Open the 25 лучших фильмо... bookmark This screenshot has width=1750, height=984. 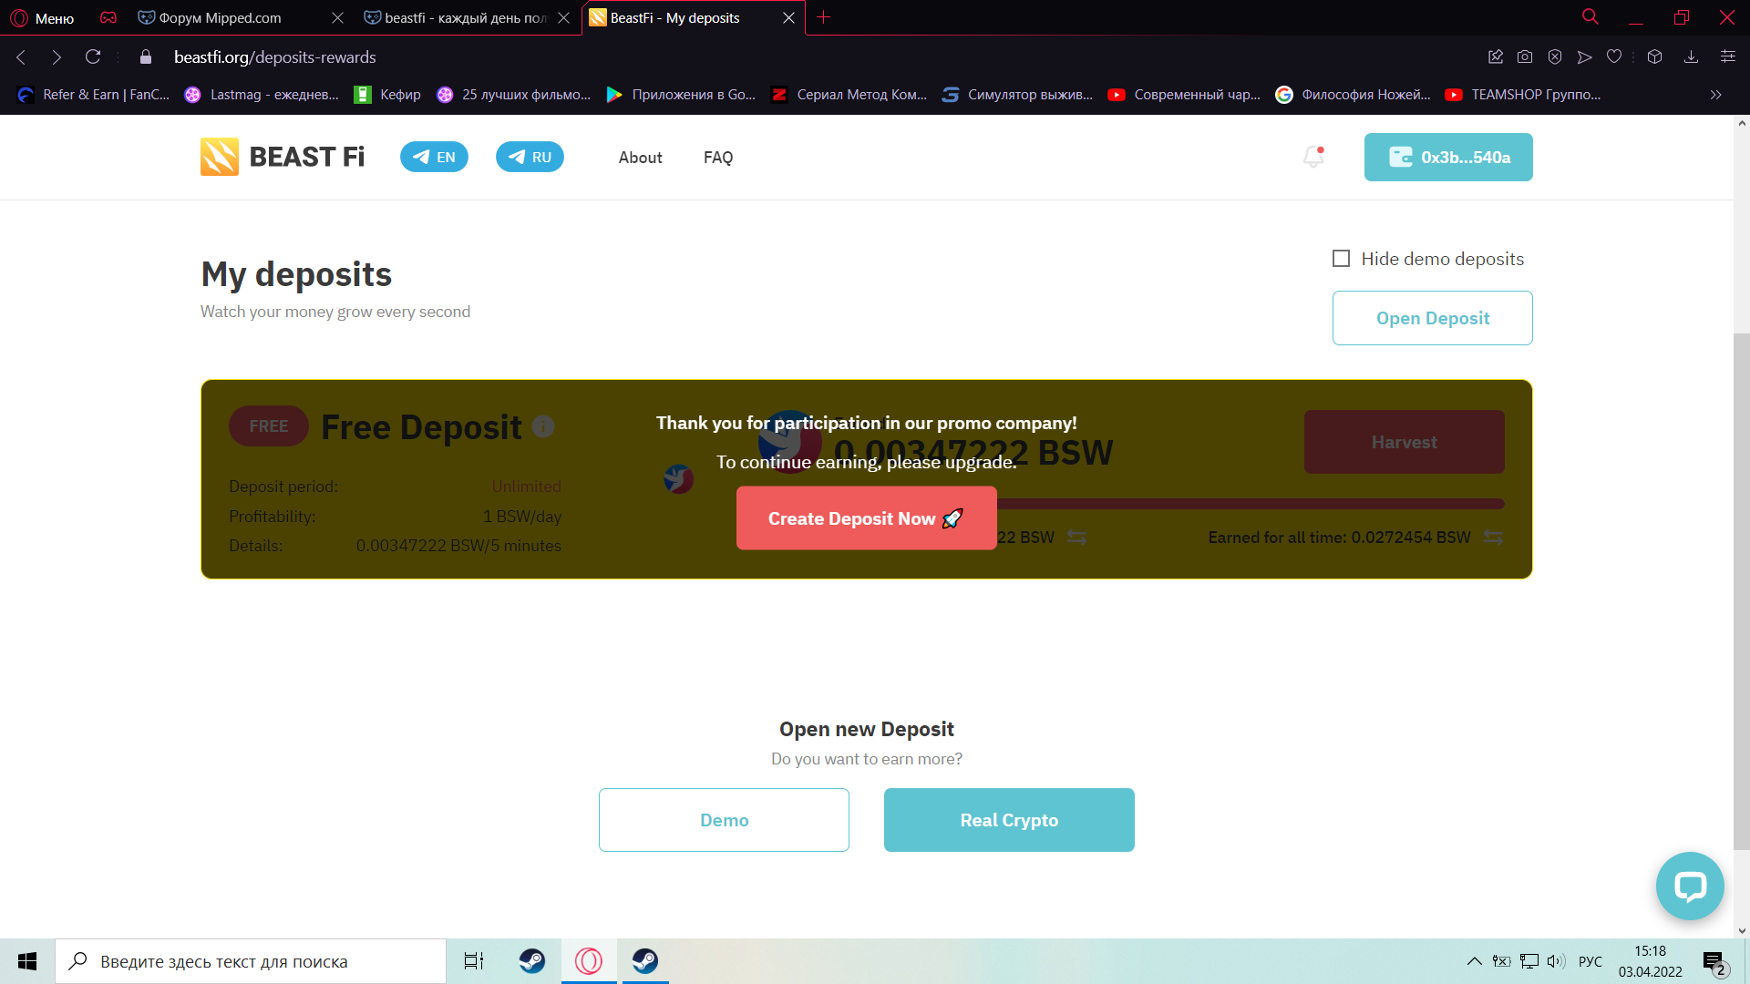coord(514,95)
